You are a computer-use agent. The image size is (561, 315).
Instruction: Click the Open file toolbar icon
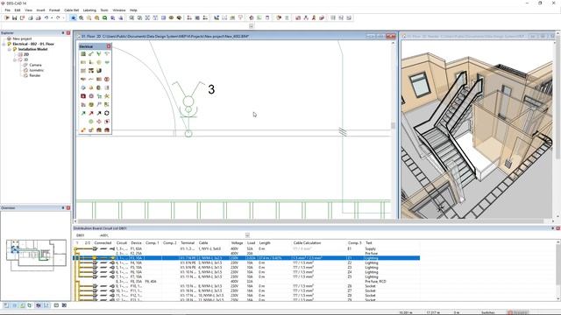point(6,17)
